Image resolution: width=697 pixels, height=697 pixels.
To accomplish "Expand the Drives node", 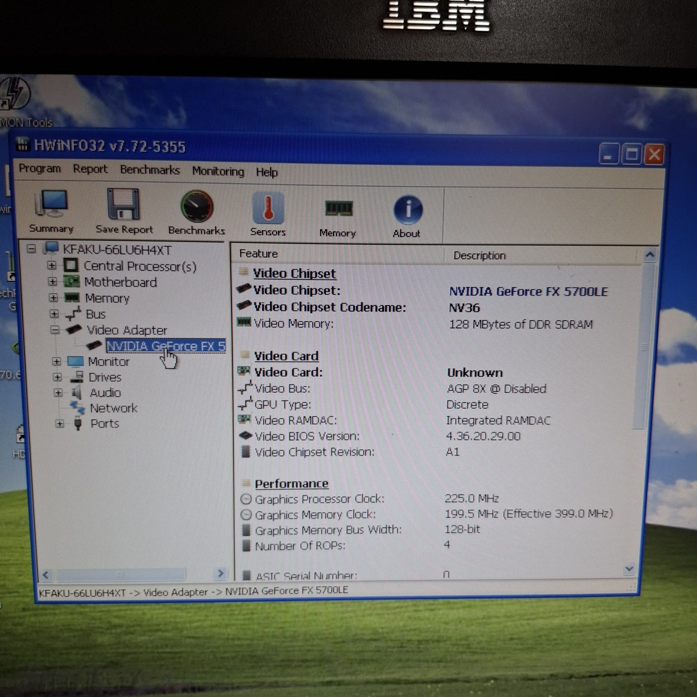I will point(57,377).
